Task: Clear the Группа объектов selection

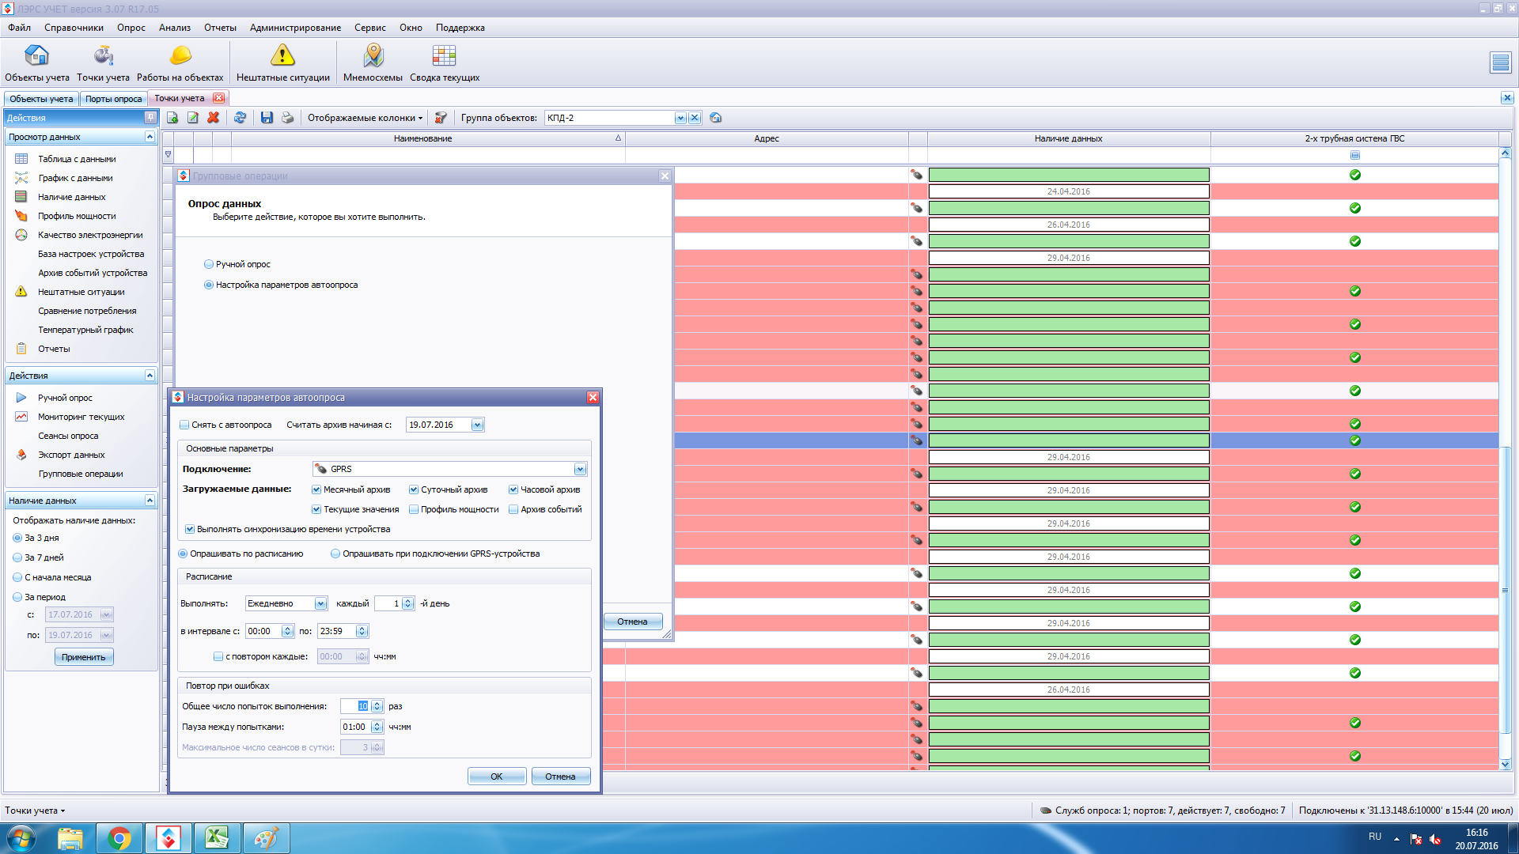Action: click(694, 118)
